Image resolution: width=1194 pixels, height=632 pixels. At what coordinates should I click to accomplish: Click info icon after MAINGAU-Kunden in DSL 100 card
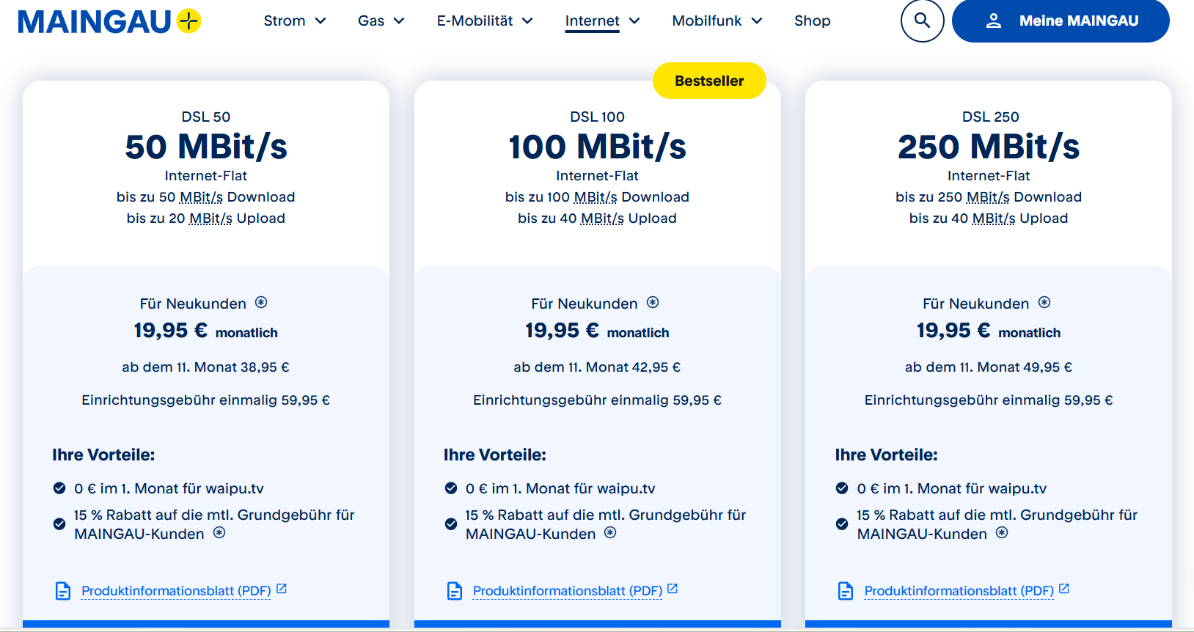[x=610, y=533]
